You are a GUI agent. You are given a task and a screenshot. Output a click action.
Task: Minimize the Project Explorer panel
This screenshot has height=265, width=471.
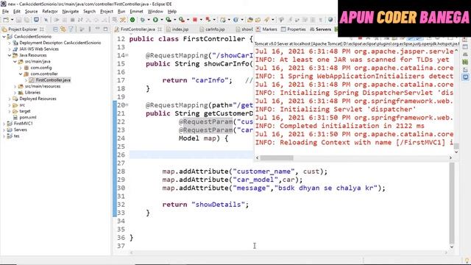(x=97, y=29)
